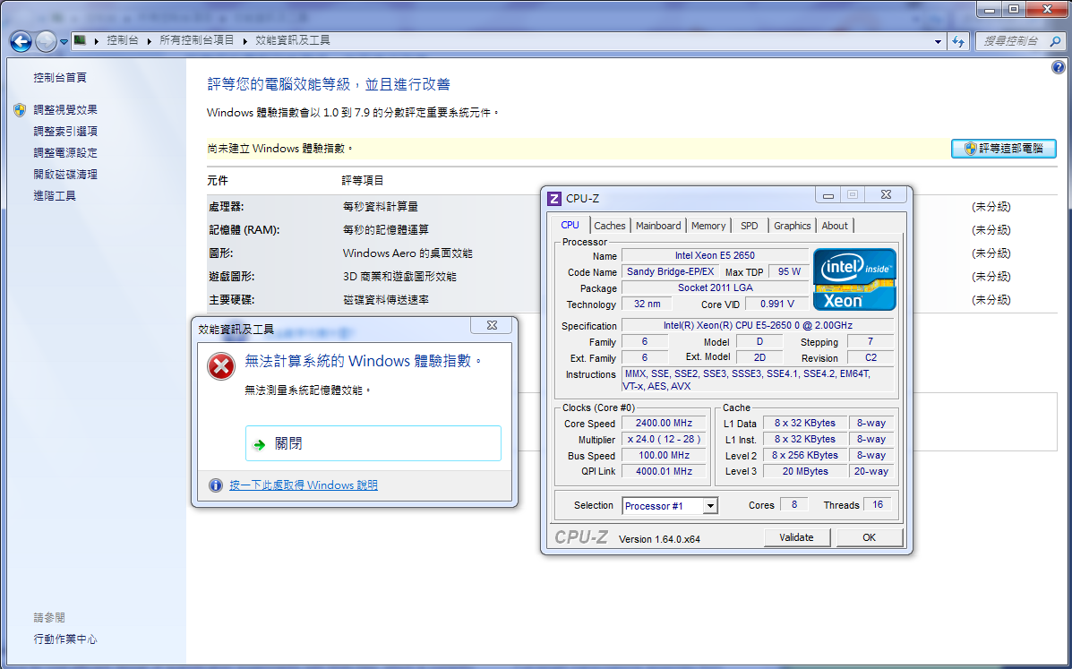This screenshot has height=669, width=1072.
Task: Click the OK button in CPU-Z
Action: point(869,537)
